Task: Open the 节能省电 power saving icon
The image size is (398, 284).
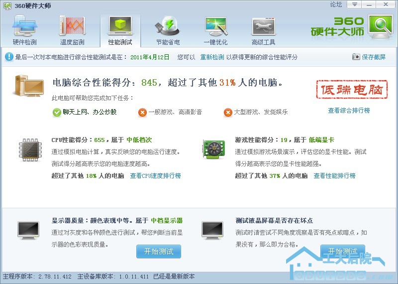Action: 168,26
